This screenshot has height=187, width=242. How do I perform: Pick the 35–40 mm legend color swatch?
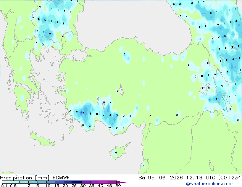click(x=94, y=182)
